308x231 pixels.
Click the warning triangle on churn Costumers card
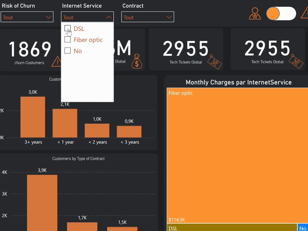57,62
